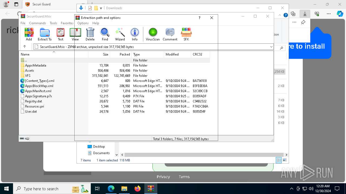346x194 pixels.
Task: Sort file list by Size column
Action: tap(99, 54)
